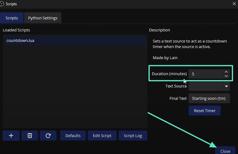
Task: Switch to the Scripts tab
Action: click(12, 18)
